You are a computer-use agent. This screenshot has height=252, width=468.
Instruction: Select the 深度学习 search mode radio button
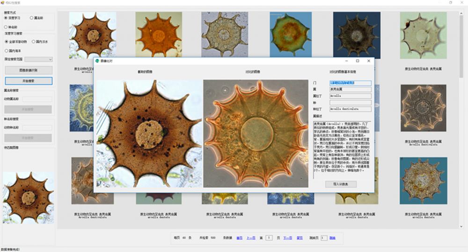point(6,18)
